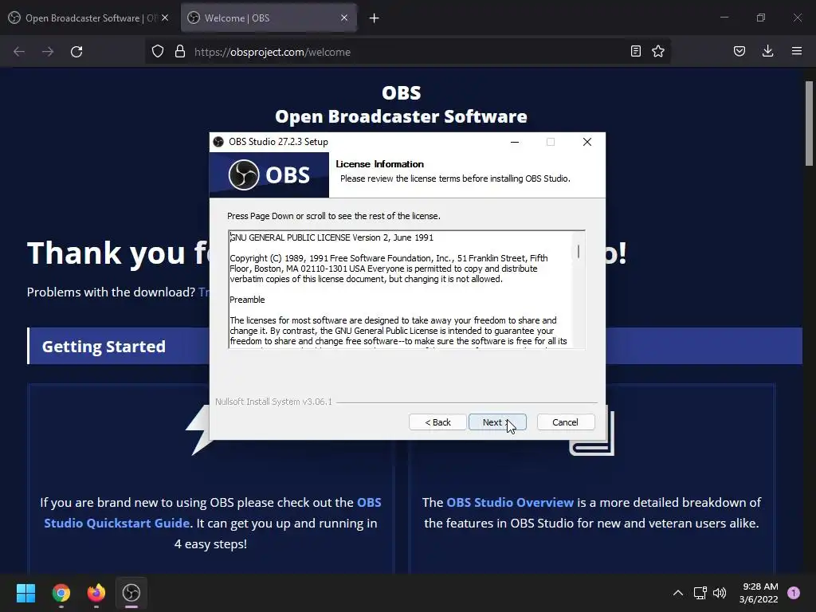Click the Next button in OBS setup
Image resolution: width=816 pixels, height=612 pixels.
pos(497,422)
